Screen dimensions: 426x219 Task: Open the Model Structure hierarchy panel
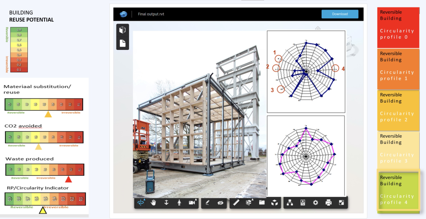290,203
